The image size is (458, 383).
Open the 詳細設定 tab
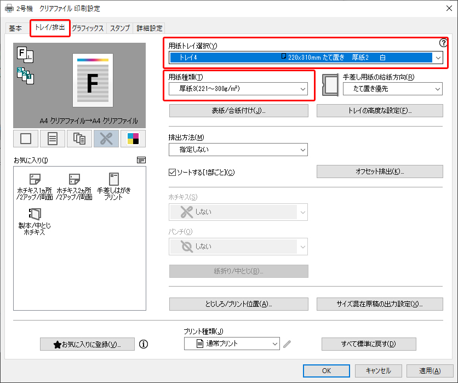pos(149,28)
